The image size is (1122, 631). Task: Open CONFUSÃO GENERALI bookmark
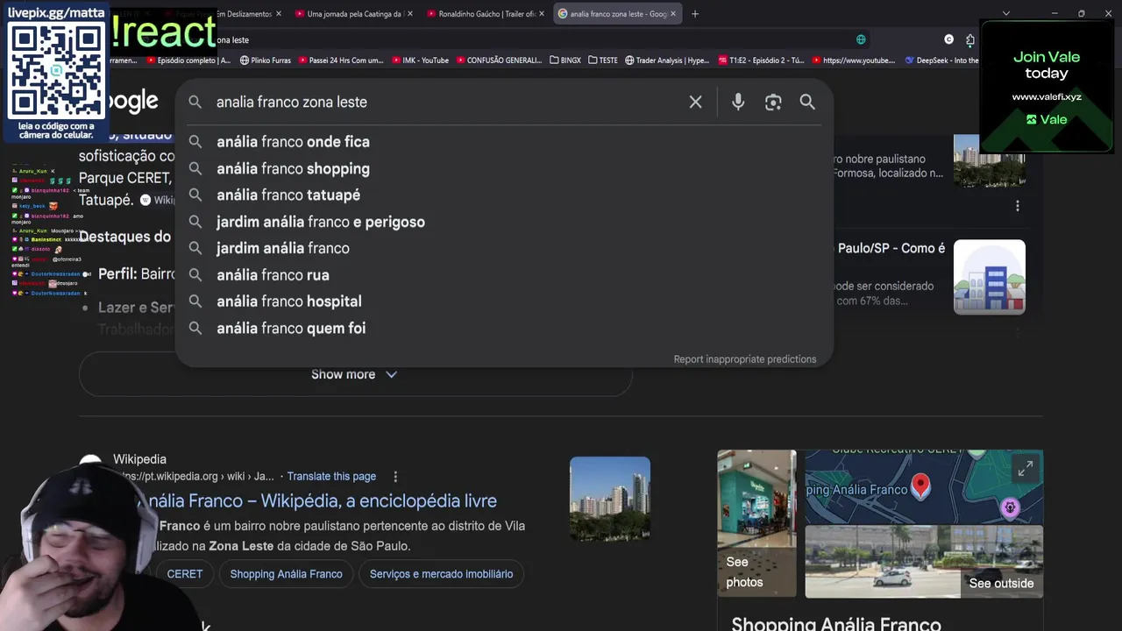(x=498, y=60)
